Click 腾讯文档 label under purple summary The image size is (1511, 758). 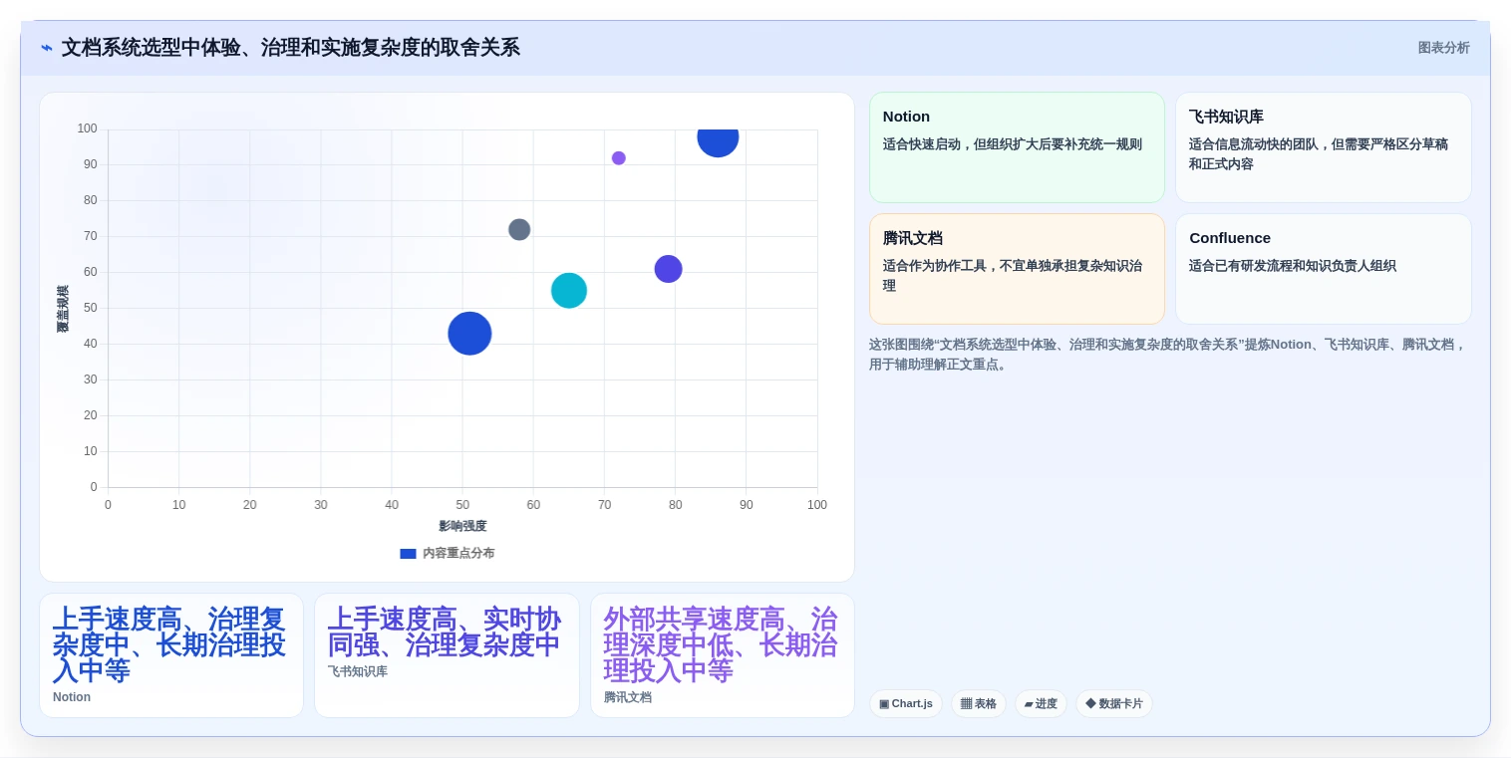pyautogui.click(x=628, y=697)
